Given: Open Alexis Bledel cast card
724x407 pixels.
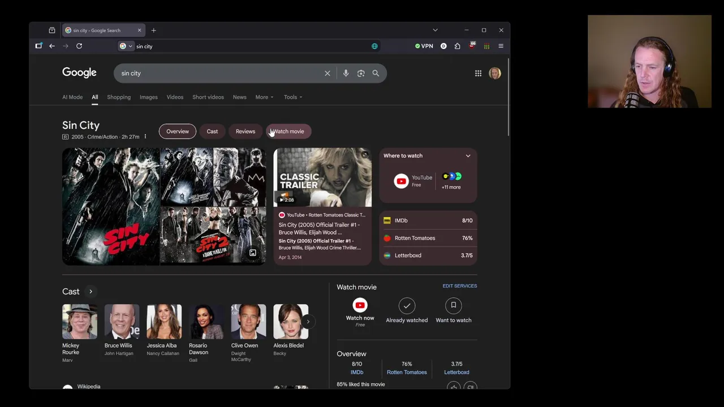Looking at the screenshot, I should (x=291, y=331).
